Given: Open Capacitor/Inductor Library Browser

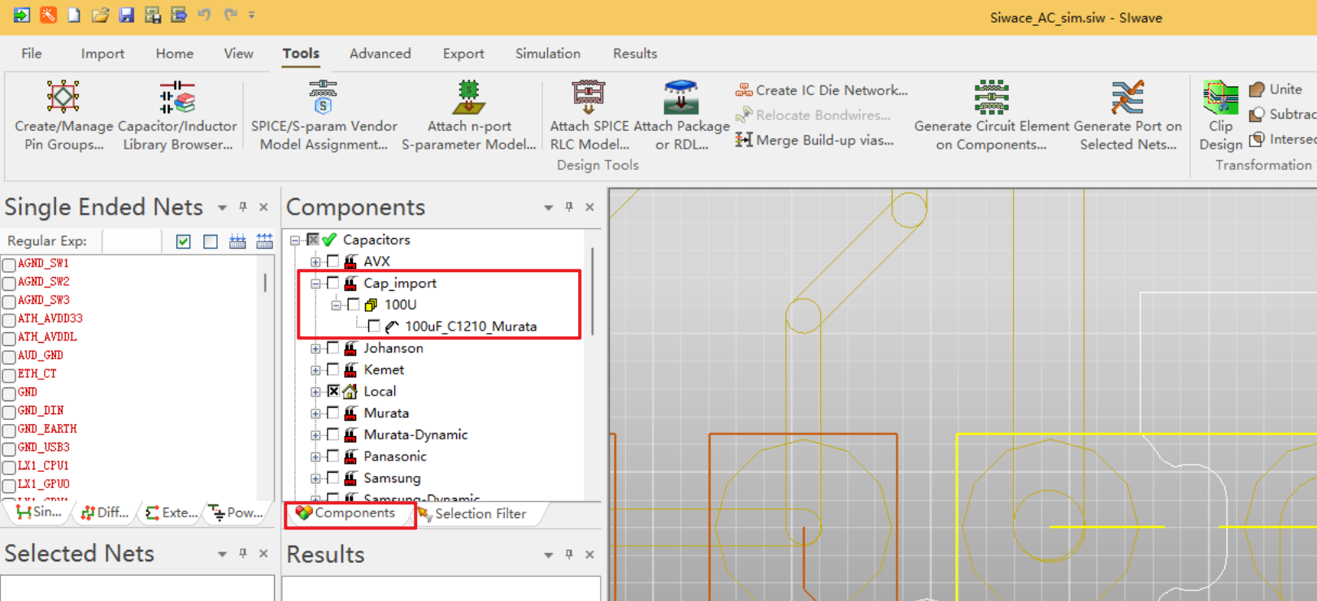Looking at the screenshot, I should click(x=177, y=115).
